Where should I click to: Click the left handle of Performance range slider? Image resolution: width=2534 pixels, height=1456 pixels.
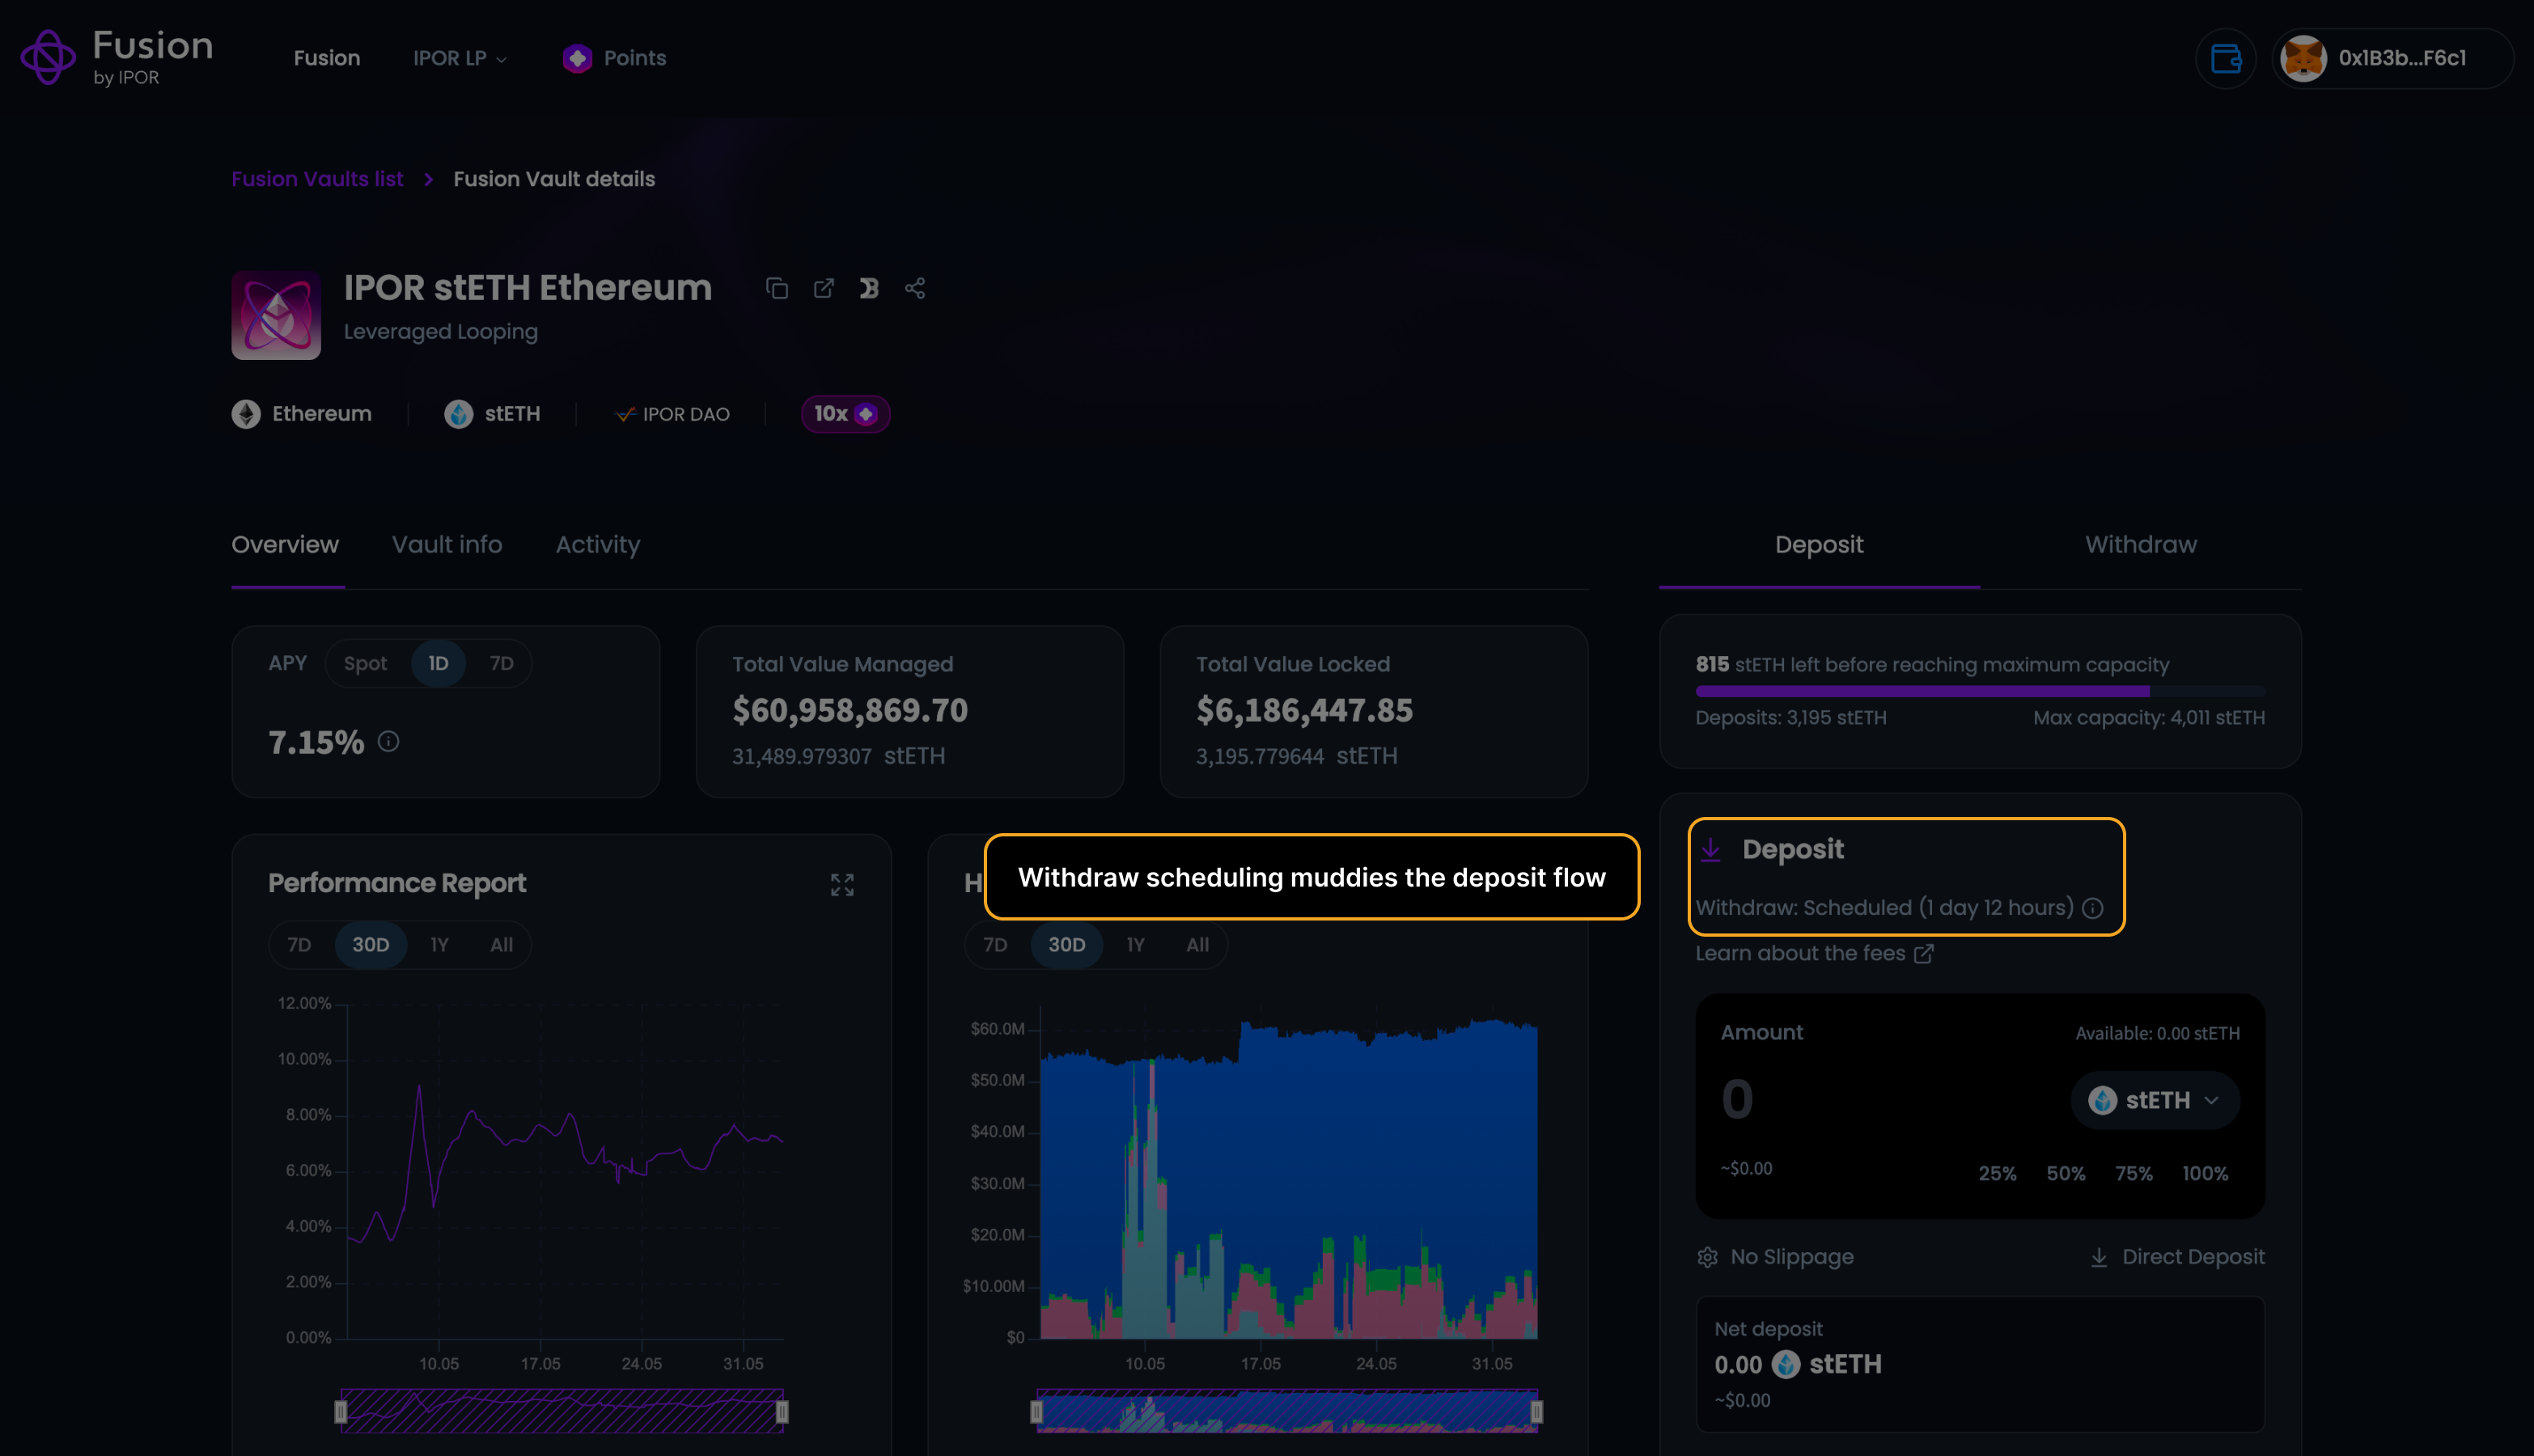(341, 1411)
